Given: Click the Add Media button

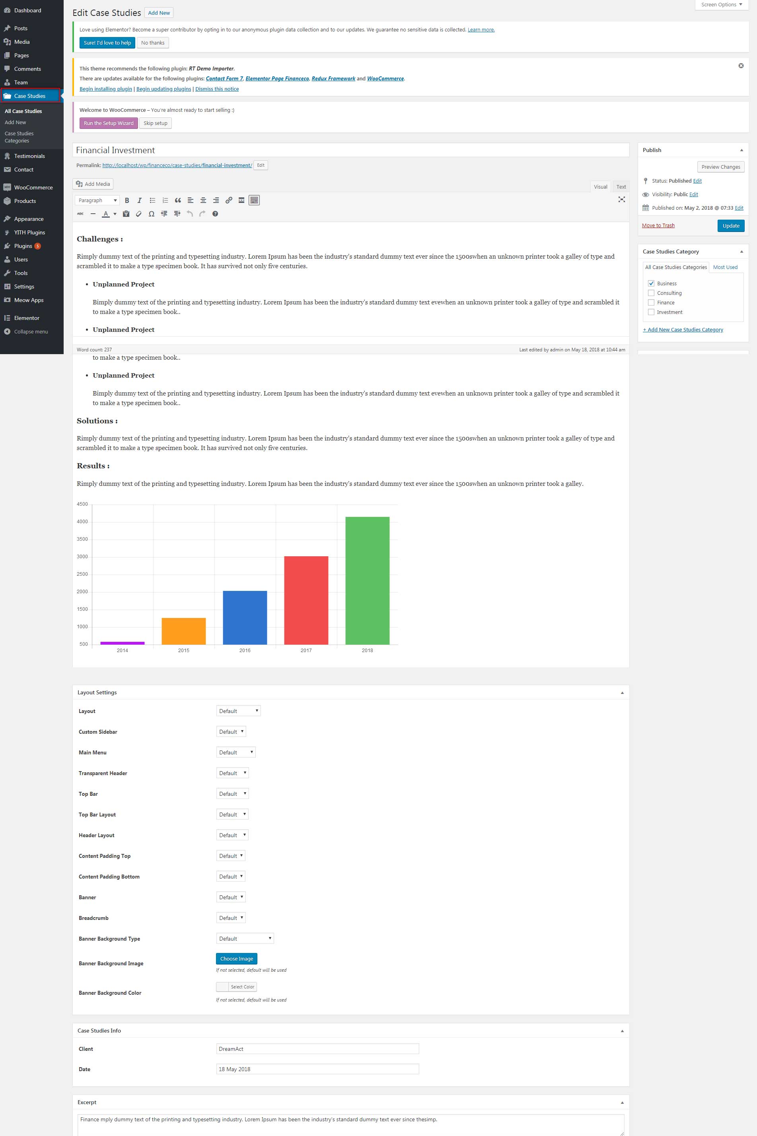Looking at the screenshot, I should (93, 184).
